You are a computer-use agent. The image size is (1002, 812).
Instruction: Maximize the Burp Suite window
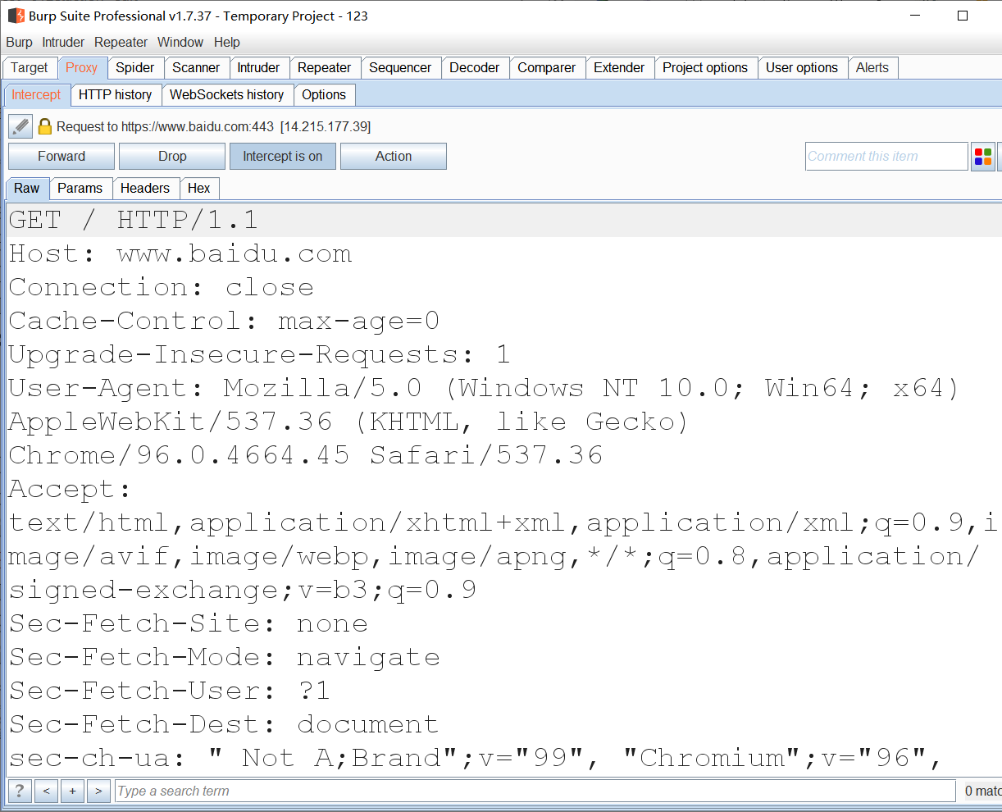click(963, 16)
